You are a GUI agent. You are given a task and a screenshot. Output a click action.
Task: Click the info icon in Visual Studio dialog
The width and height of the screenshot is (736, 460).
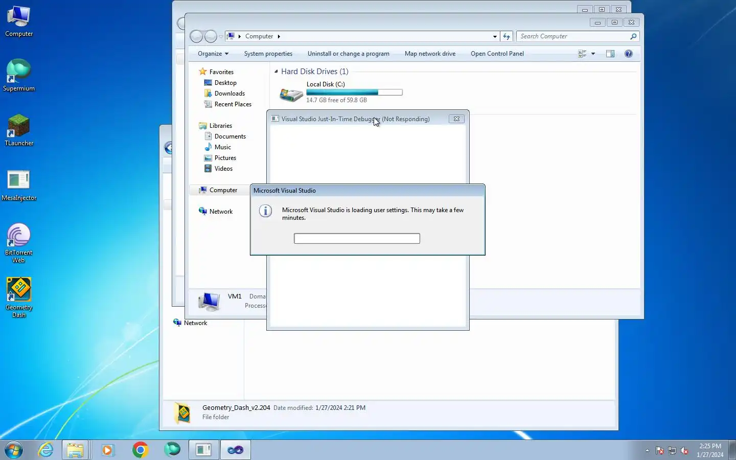tap(265, 211)
